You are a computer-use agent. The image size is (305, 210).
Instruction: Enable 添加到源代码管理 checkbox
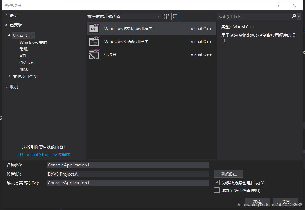pyautogui.click(x=217, y=190)
